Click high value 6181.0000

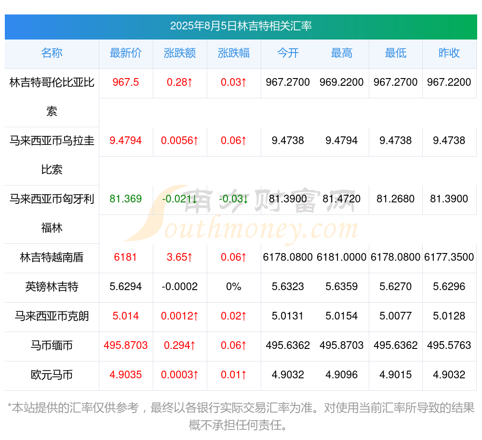(x=342, y=257)
